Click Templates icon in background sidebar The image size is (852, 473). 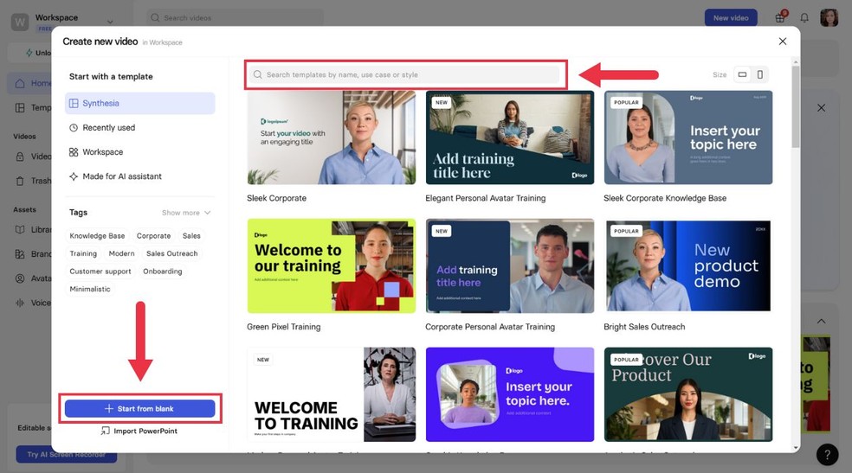(x=20, y=107)
